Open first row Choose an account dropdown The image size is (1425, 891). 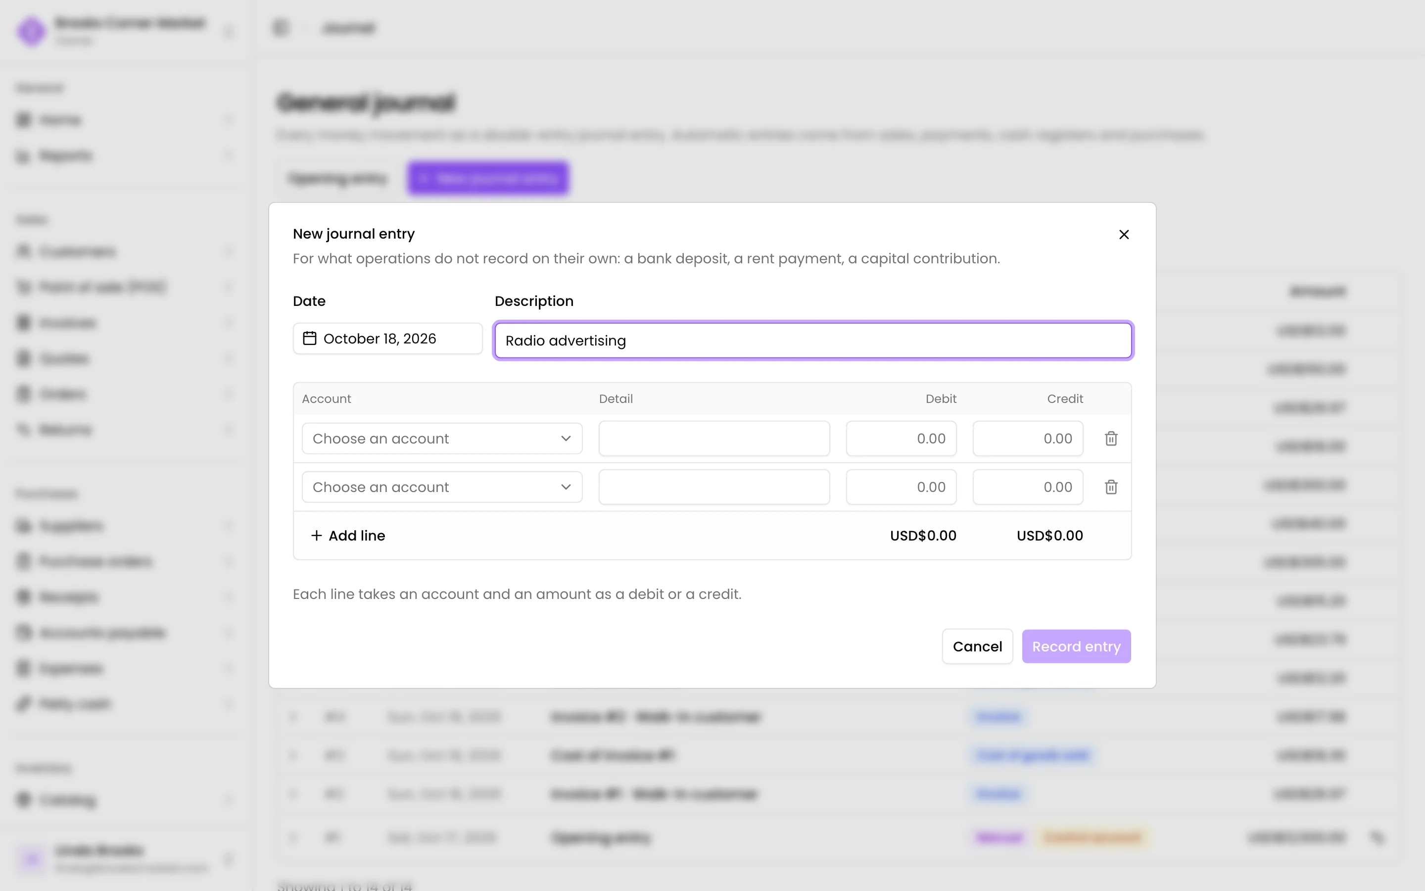[x=442, y=439]
